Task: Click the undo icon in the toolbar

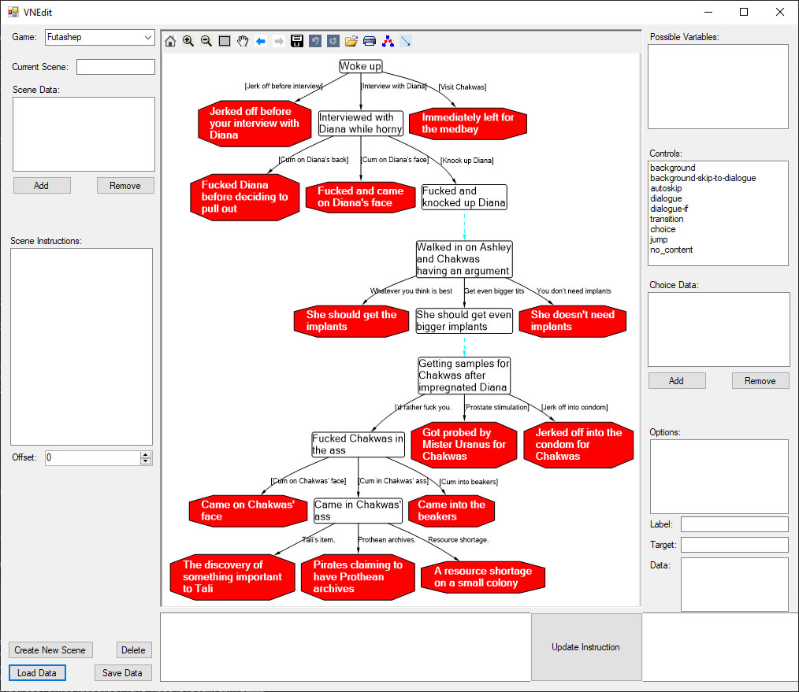Action: click(315, 41)
